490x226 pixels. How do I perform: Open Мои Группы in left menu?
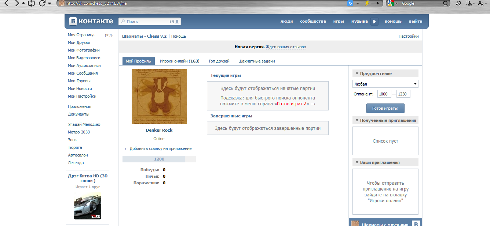[79, 81]
